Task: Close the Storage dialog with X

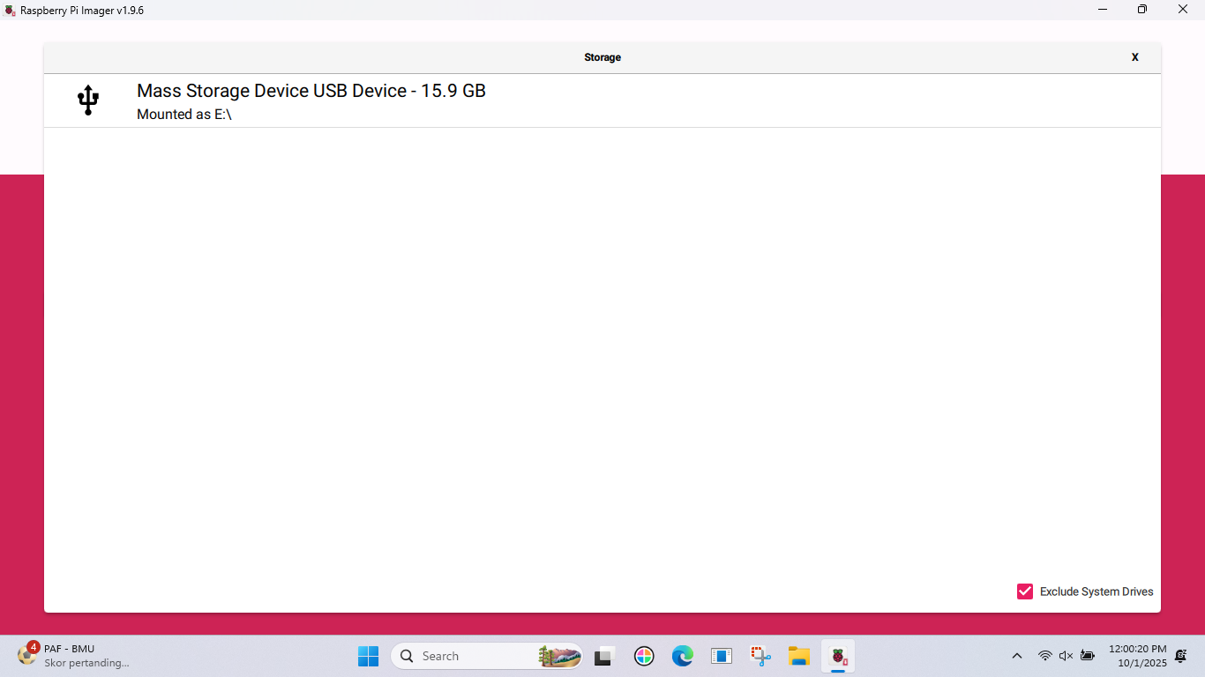Action: tap(1134, 57)
